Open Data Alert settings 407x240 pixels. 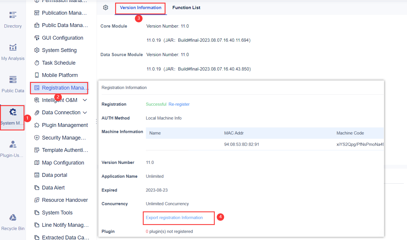point(53,187)
